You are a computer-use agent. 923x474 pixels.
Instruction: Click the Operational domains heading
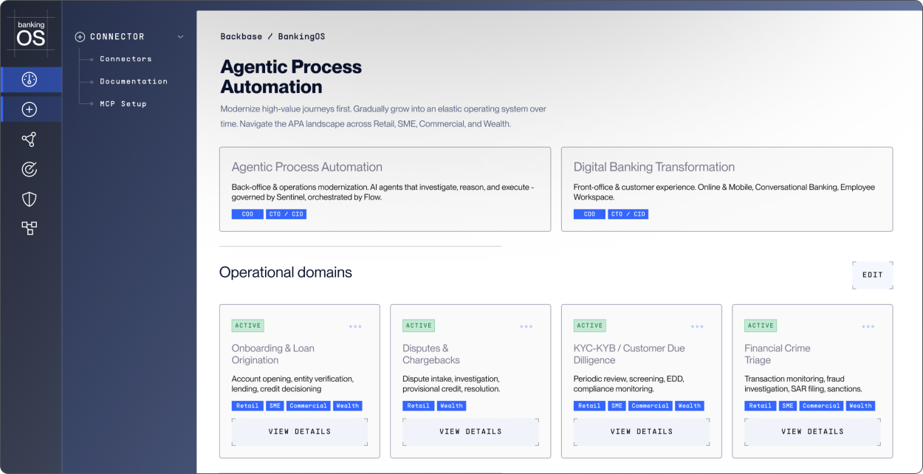286,272
